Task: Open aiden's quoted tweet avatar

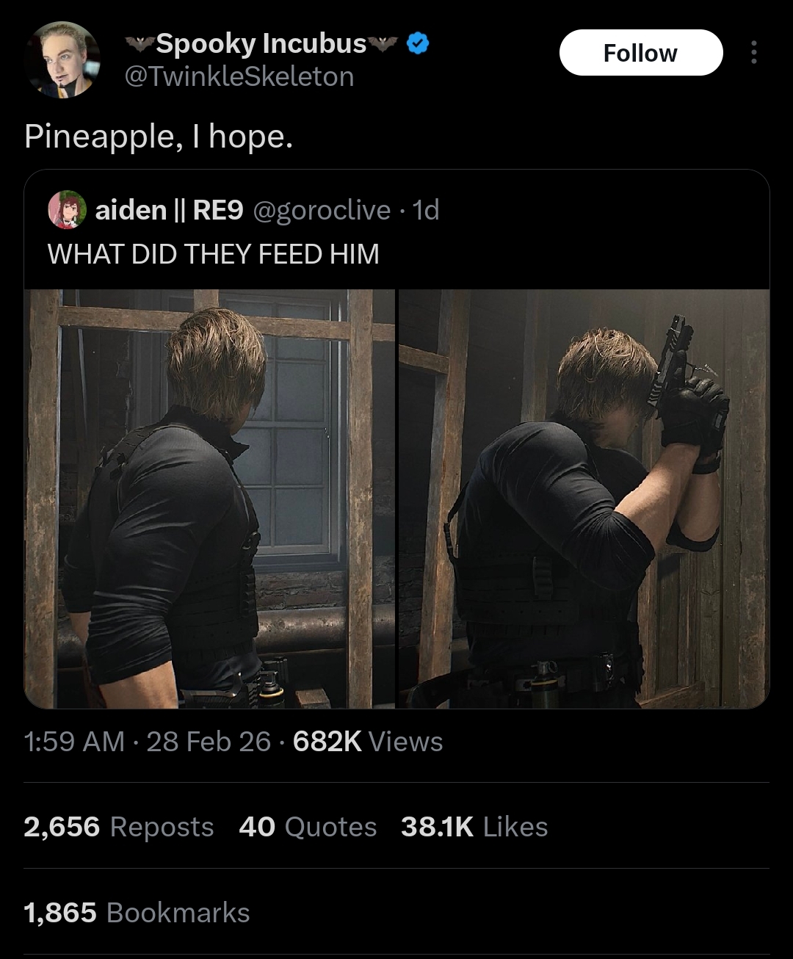Action: [68, 210]
